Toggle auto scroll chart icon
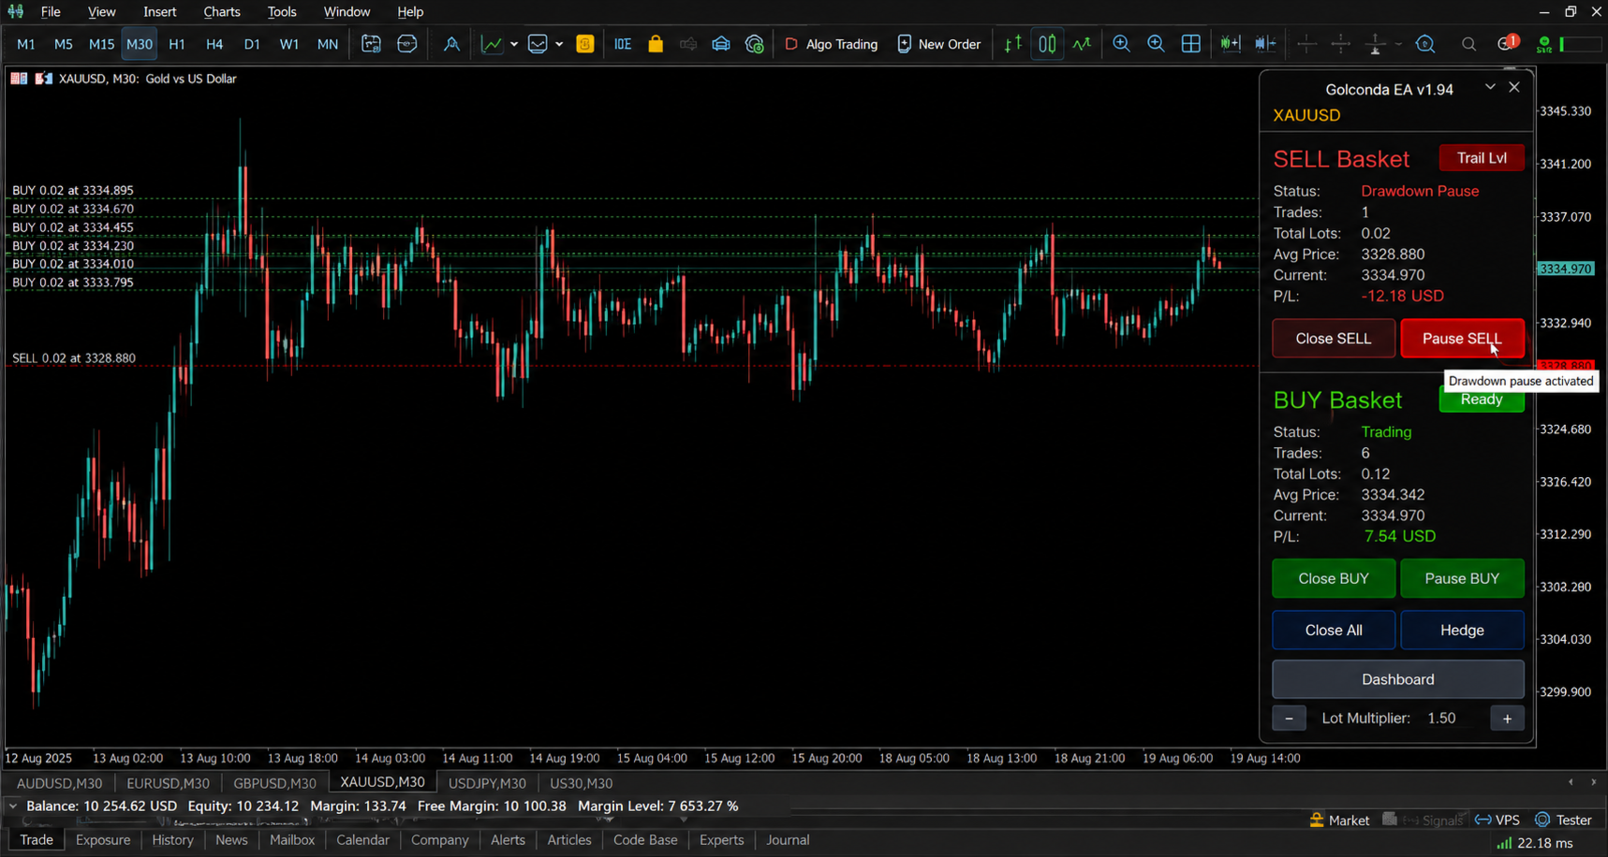Screen dimensions: 1608x857 1231,44
